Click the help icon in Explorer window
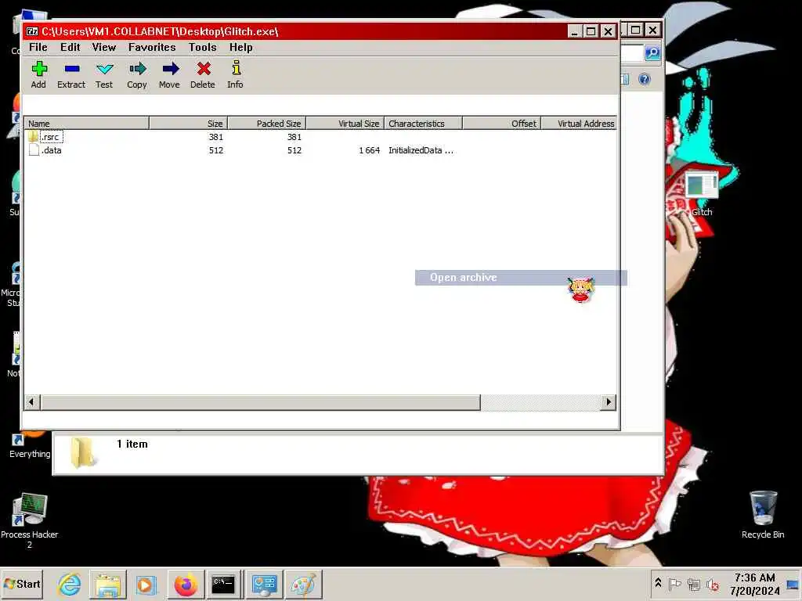The image size is (802, 601). pyautogui.click(x=645, y=79)
